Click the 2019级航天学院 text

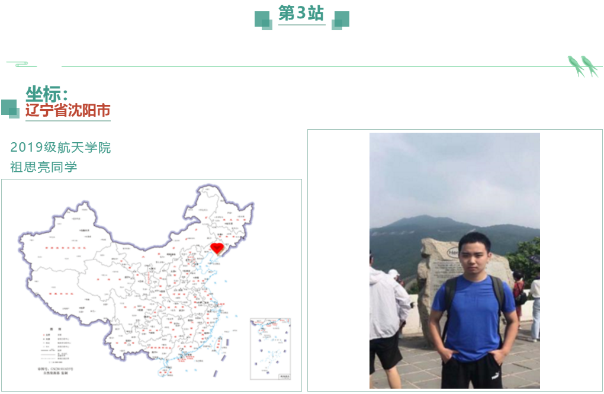coord(60,148)
